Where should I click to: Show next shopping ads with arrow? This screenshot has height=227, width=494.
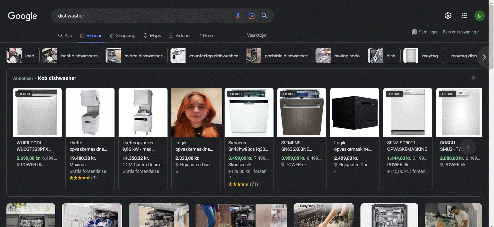[468, 147]
